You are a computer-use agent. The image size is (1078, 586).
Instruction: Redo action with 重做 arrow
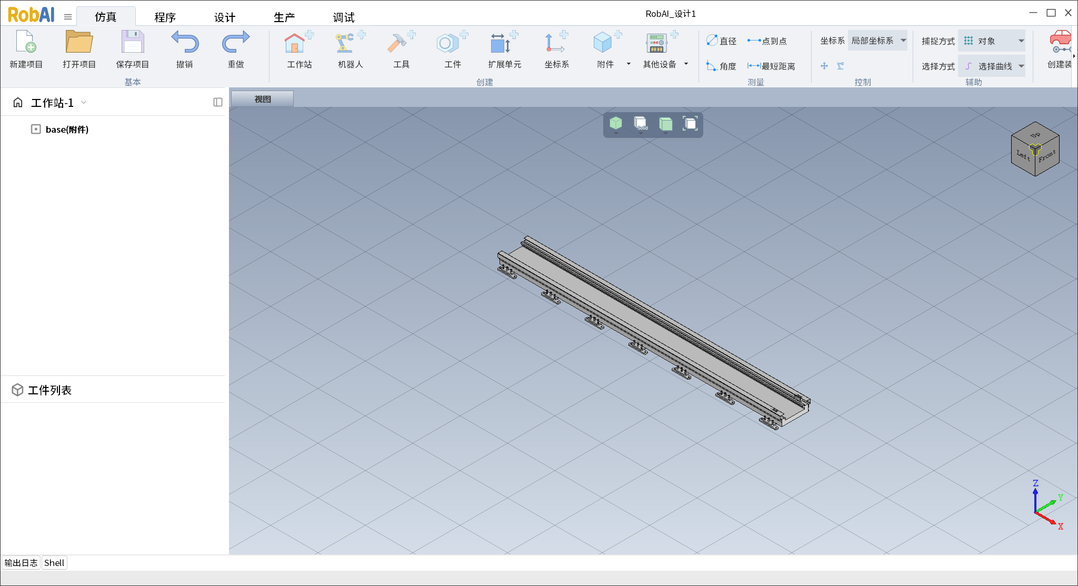pyautogui.click(x=235, y=42)
